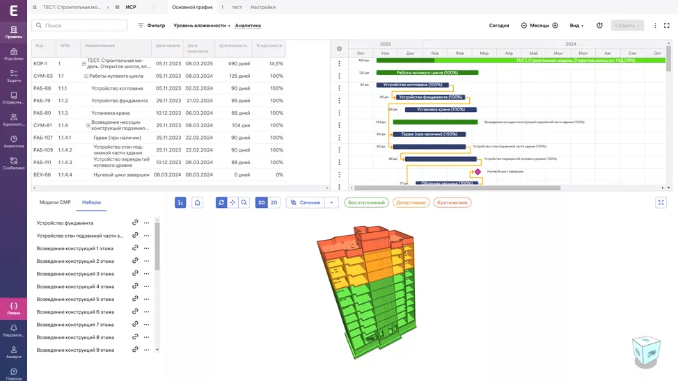The image size is (678, 381).
Task: Click the Поиск search field
Action: pyautogui.click(x=84, y=26)
